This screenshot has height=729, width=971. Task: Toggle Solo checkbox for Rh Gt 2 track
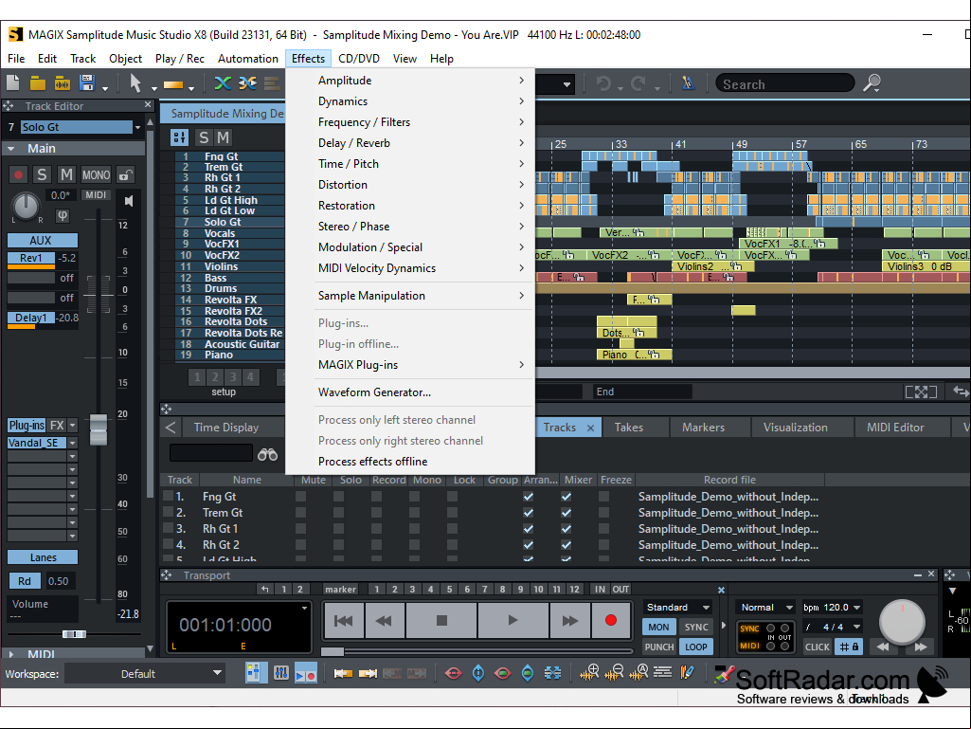338,545
